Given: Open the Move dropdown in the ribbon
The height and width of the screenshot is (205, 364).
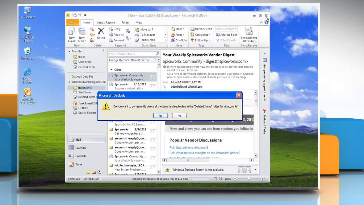Looking at the screenshot, I should click(178, 29).
